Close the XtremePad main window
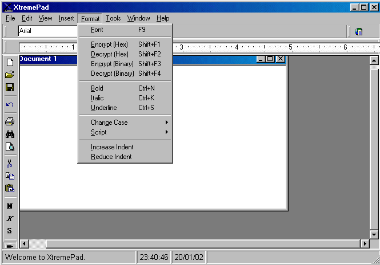The width and height of the screenshot is (380, 265). [x=374, y=7]
